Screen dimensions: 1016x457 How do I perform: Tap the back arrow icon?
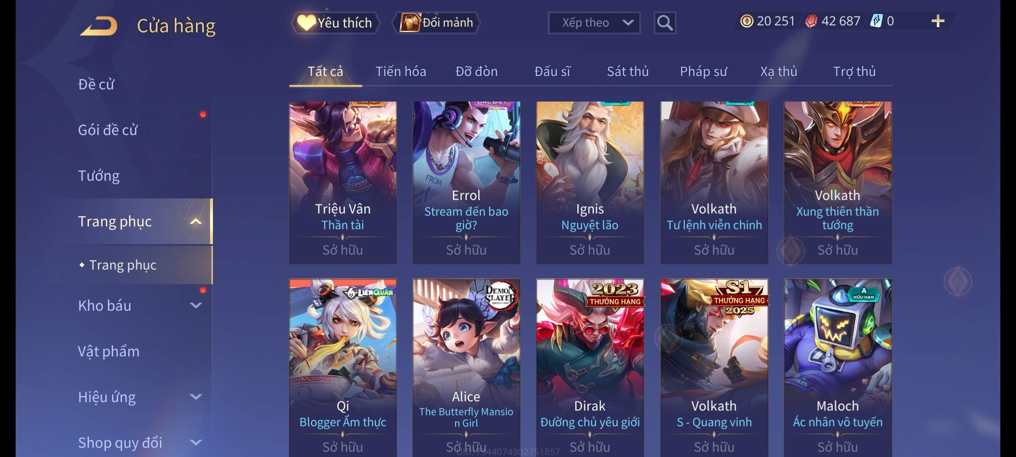point(98,26)
